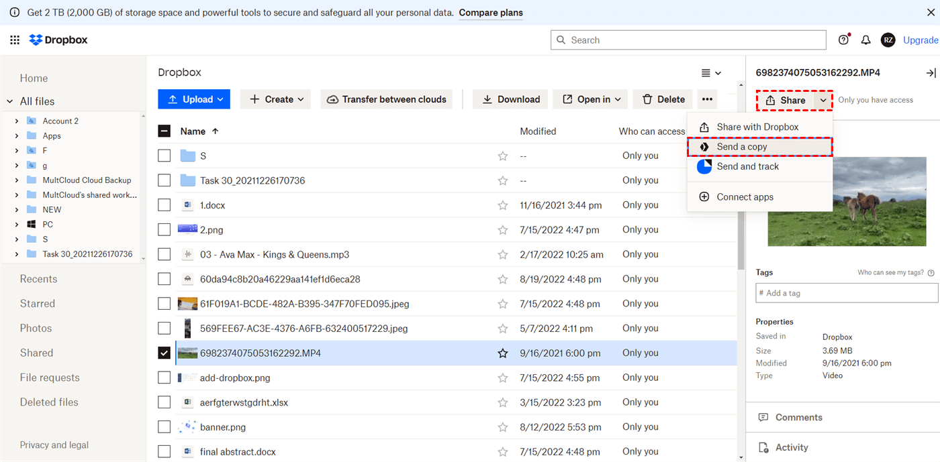Star the 1.docx file
The height and width of the screenshot is (462, 940).
(502, 205)
